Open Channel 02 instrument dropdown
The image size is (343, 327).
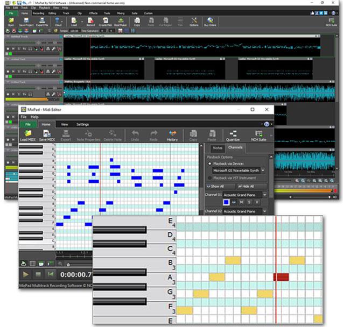click(265, 211)
